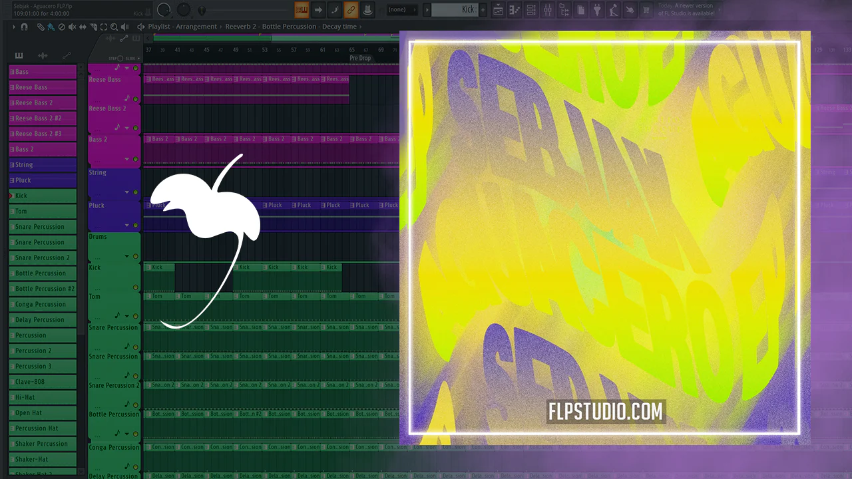Image resolution: width=852 pixels, height=479 pixels.
Task: Click Reeverb 2 Bottle Percussion Decay time breadcrumb
Action: (291, 27)
